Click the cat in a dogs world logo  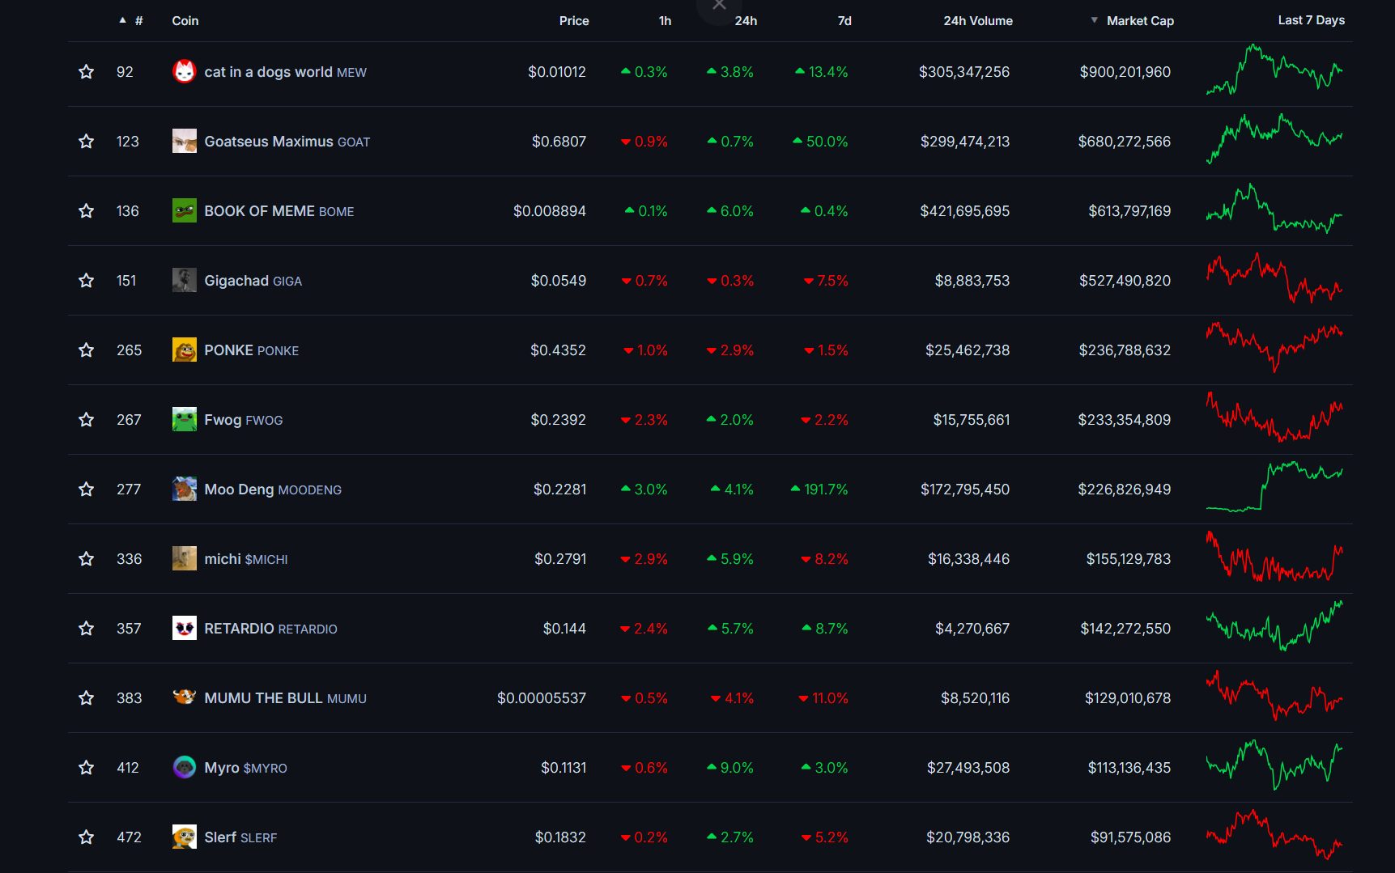coord(185,72)
